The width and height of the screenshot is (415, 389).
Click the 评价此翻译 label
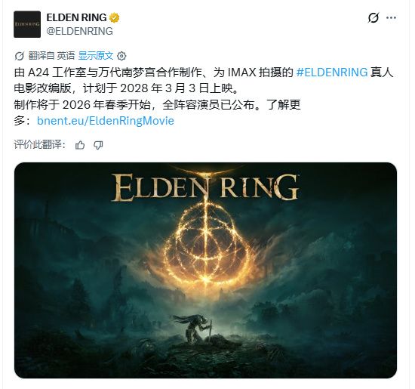coord(40,145)
